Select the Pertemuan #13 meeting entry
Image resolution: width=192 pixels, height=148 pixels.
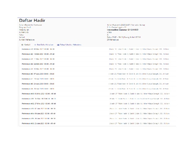pos(39,109)
